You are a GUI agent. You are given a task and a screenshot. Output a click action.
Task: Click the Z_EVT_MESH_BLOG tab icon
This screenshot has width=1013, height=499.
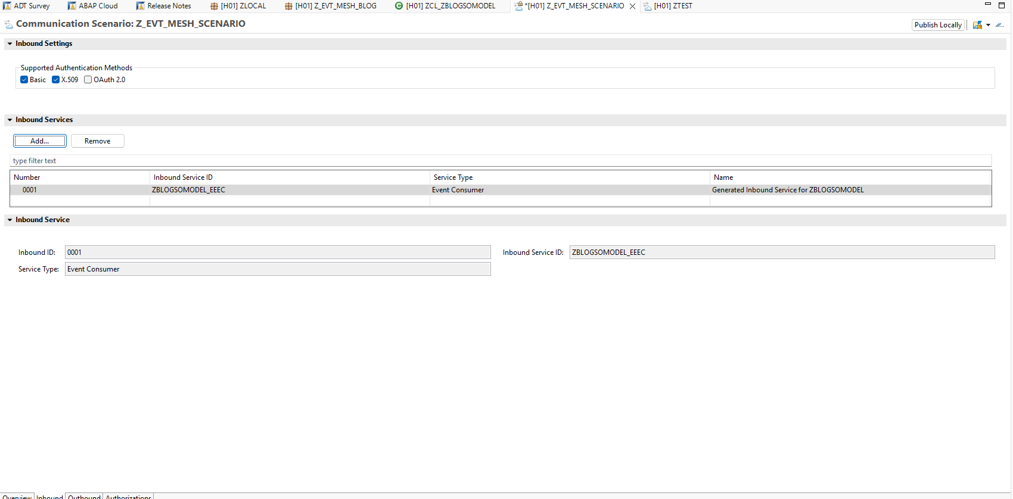[288, 6]
